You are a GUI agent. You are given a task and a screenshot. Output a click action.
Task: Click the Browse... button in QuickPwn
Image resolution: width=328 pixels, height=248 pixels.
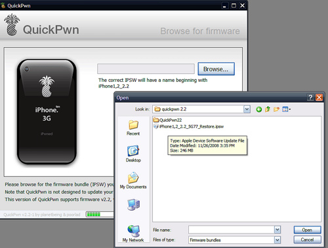click(216, 69)
